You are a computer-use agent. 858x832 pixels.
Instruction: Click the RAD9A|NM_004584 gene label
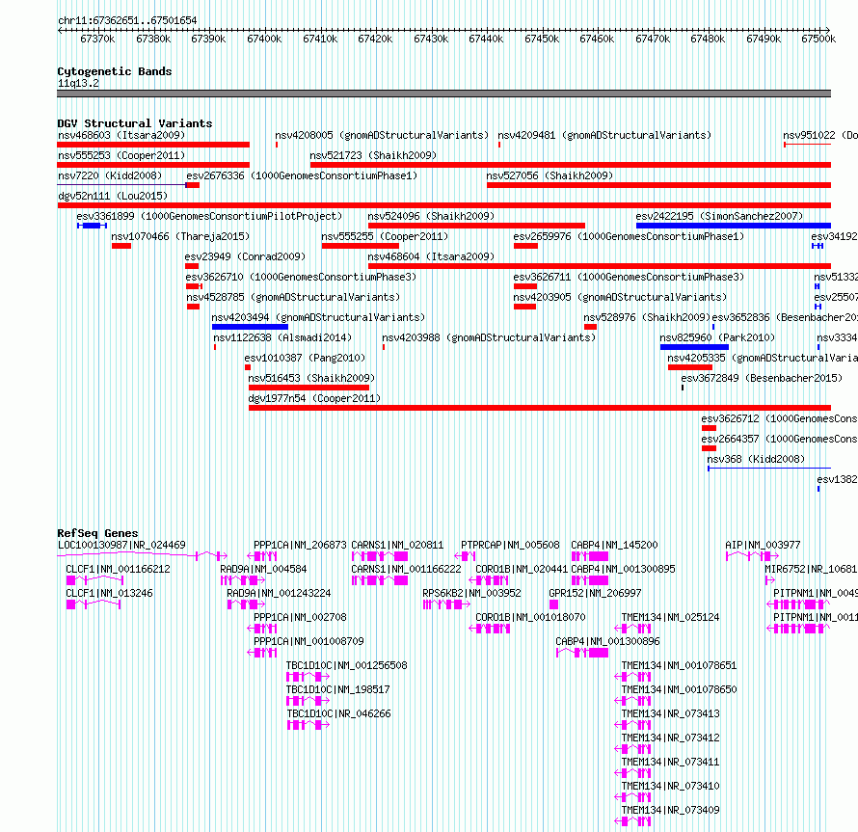pos(263,569)
